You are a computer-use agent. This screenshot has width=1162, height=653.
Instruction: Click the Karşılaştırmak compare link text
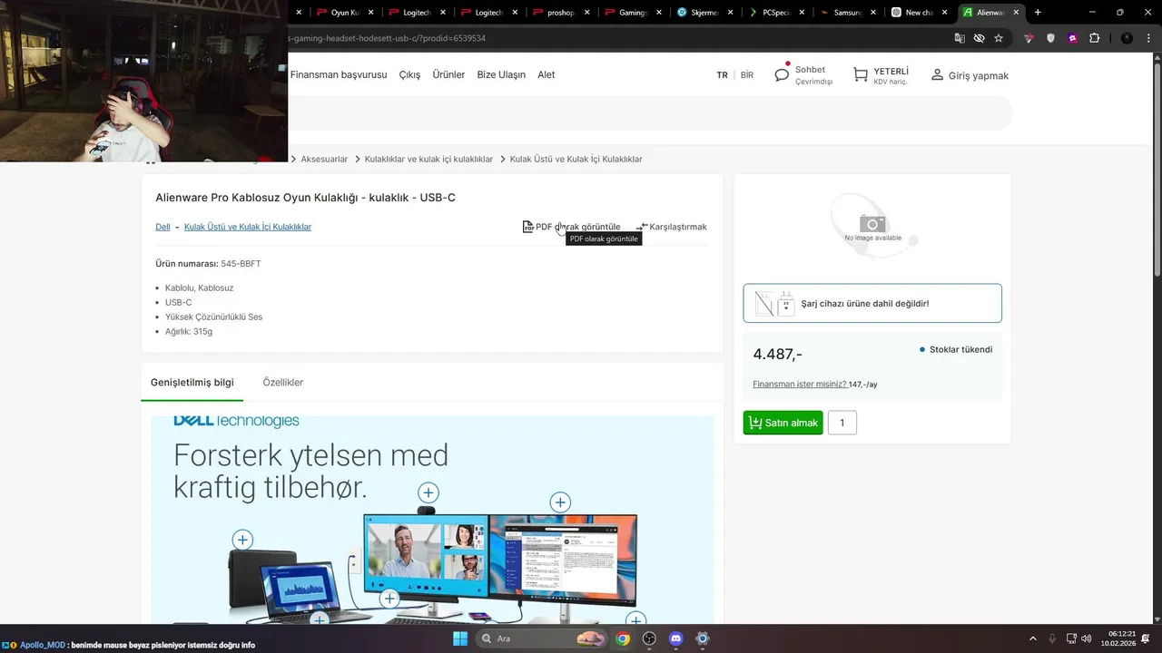coord(678,227)
